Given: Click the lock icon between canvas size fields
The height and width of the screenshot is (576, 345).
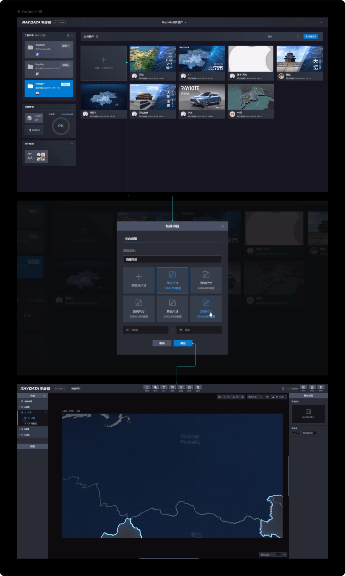Looking at the screenshot, I should pyautogui.click(x=273, y=397).
